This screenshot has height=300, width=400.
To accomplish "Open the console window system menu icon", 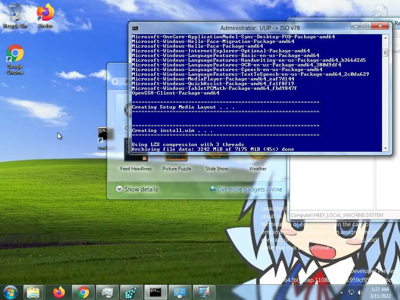I will point(135,28).
